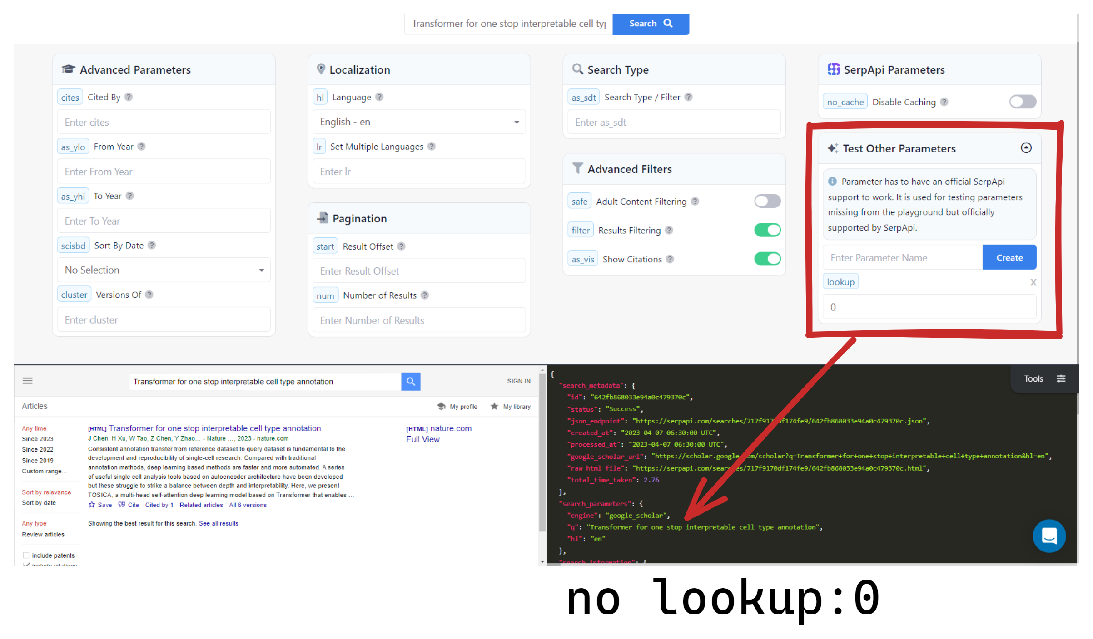This screenshot has width=1093, height=639.
Task: Open the Sort By Date selection dropdown
Action: tap(163, 270)
